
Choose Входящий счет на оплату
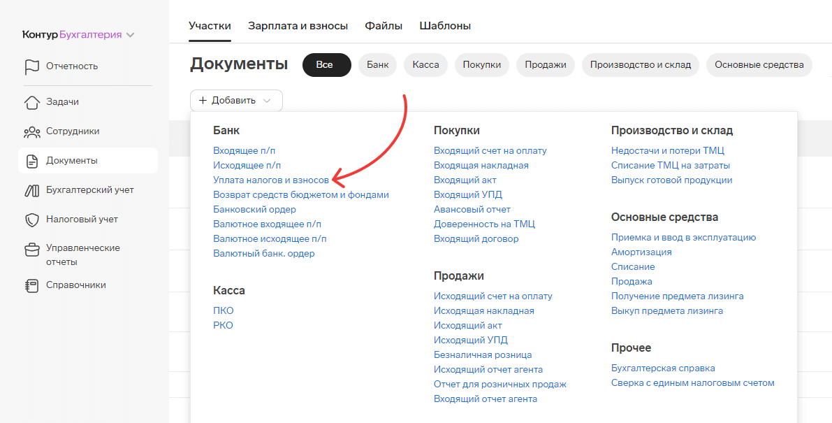click(490, 151)
